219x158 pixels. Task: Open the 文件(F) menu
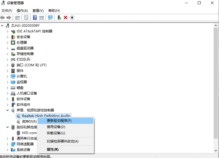7,11
